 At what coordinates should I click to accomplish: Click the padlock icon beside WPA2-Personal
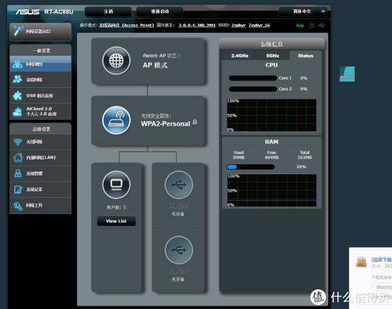tap(195, 122)
